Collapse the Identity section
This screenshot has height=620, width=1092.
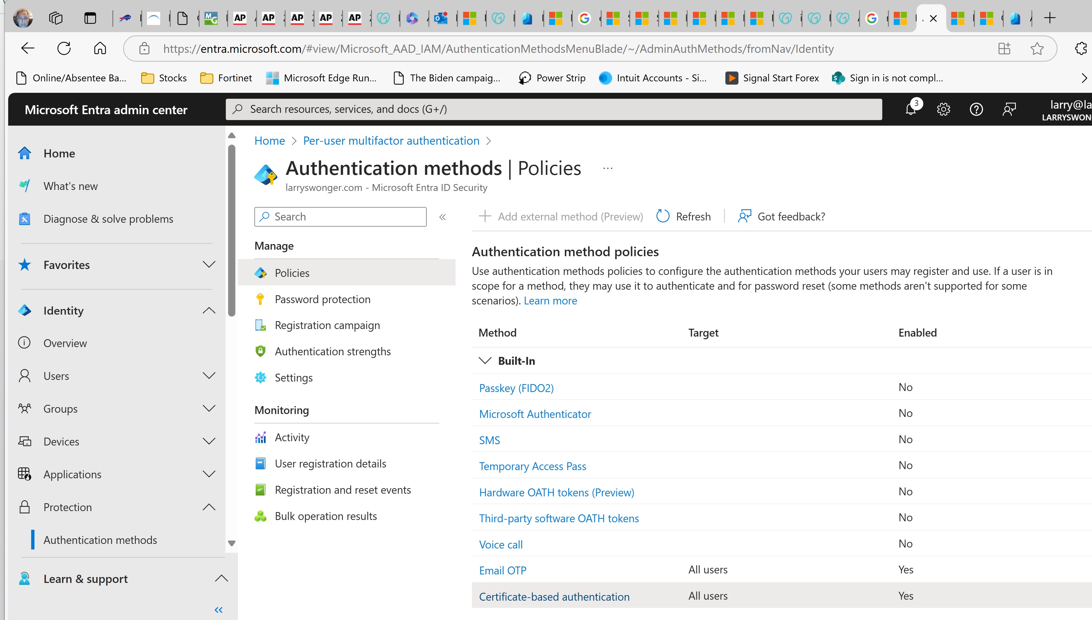[x=209, y=310]
